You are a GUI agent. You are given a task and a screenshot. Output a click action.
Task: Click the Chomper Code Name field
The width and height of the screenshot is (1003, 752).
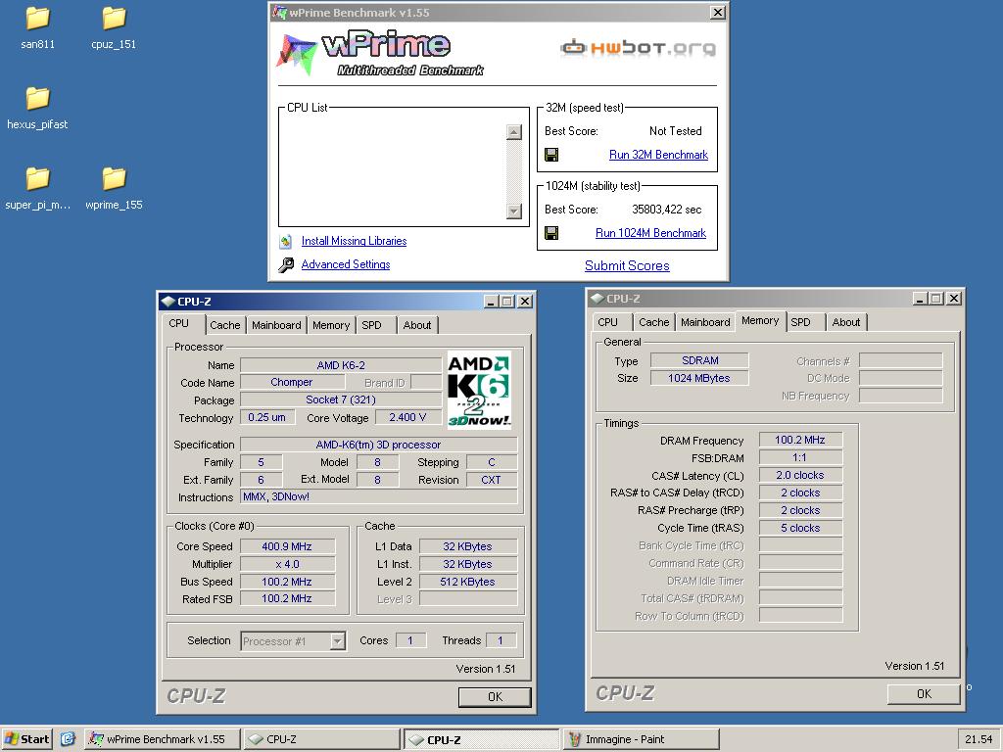pos(292,383)
